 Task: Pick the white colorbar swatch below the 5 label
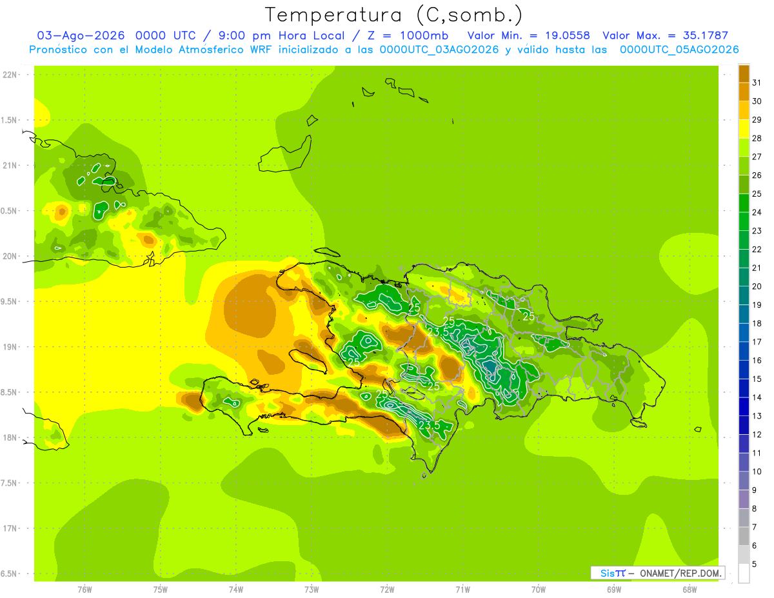coord(744,573)
